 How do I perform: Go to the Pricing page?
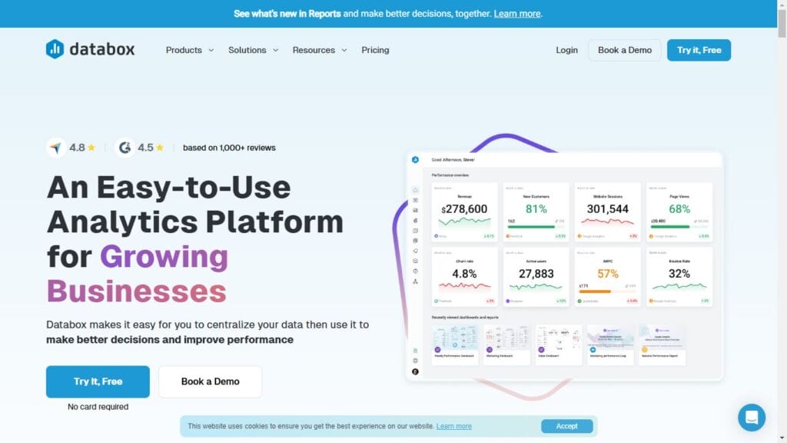(375, 50)
